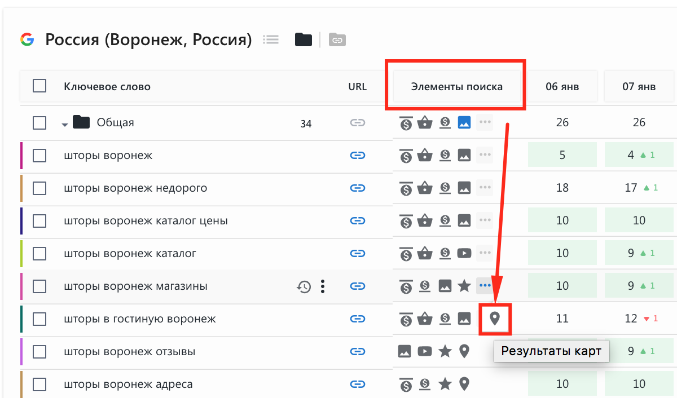Select checkbox for шторы воронеж отзывы
677x398 pixels.
[x=39, y=352]
